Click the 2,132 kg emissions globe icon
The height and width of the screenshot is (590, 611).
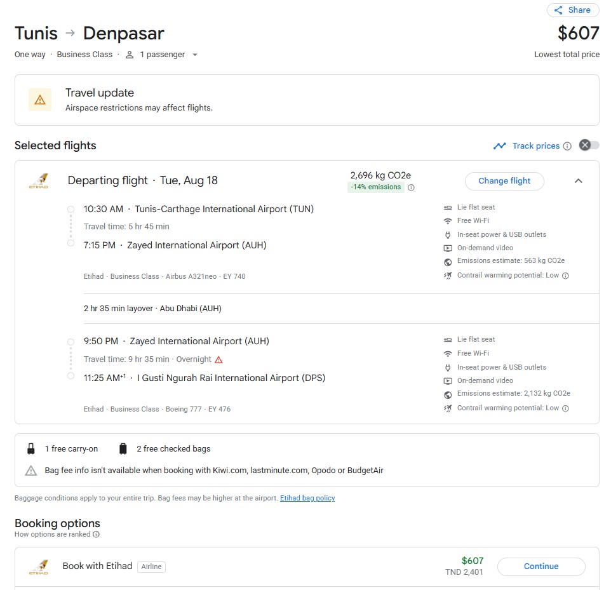[448, 395]
